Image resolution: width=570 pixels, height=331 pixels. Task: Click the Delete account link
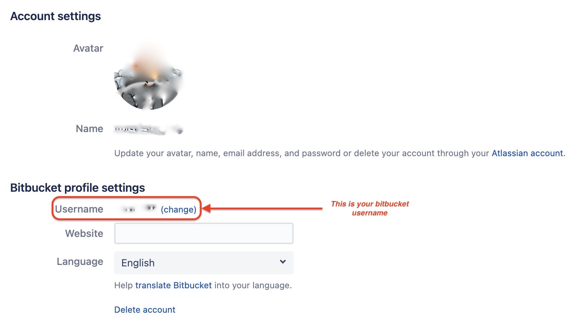145,310
